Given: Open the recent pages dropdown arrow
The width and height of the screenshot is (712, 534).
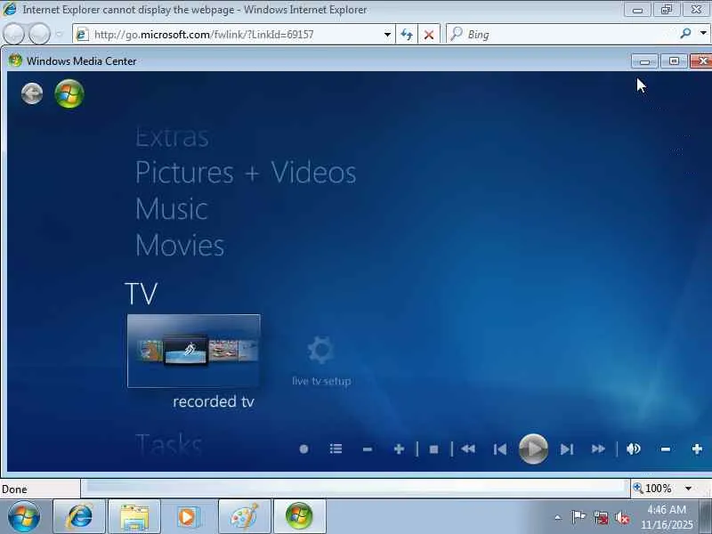Looking at the screenshot, I should coord(59,34).
